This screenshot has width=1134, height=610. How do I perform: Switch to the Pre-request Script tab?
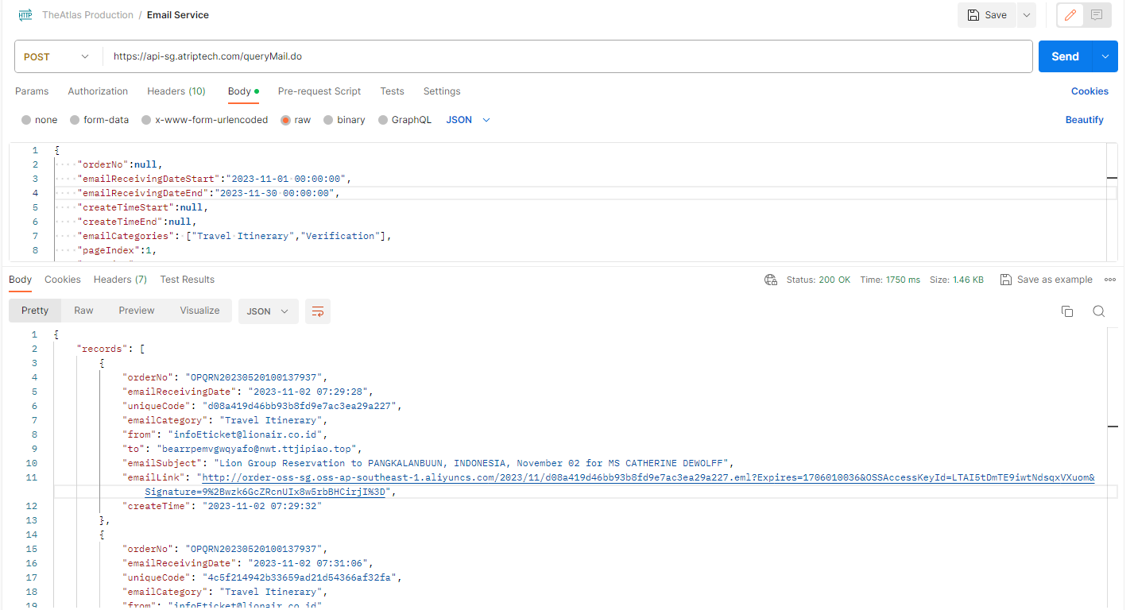click(319, 91)
